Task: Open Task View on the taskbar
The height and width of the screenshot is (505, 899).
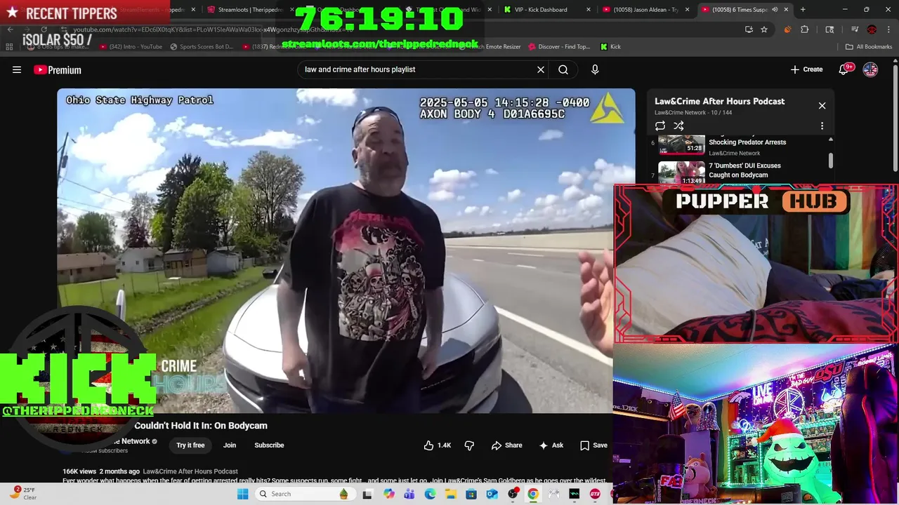Action: pos(367,494)
